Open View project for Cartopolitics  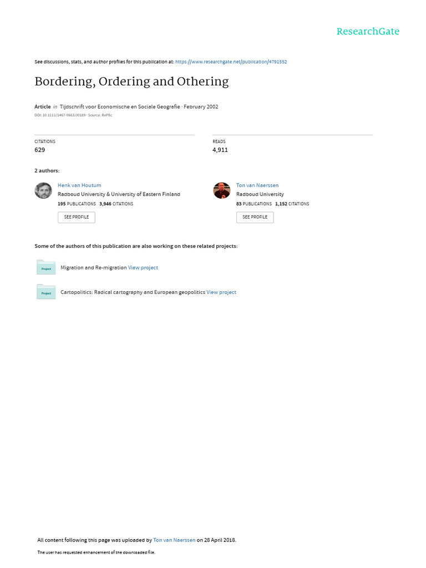pyautogui.click(x=221, y=292)
